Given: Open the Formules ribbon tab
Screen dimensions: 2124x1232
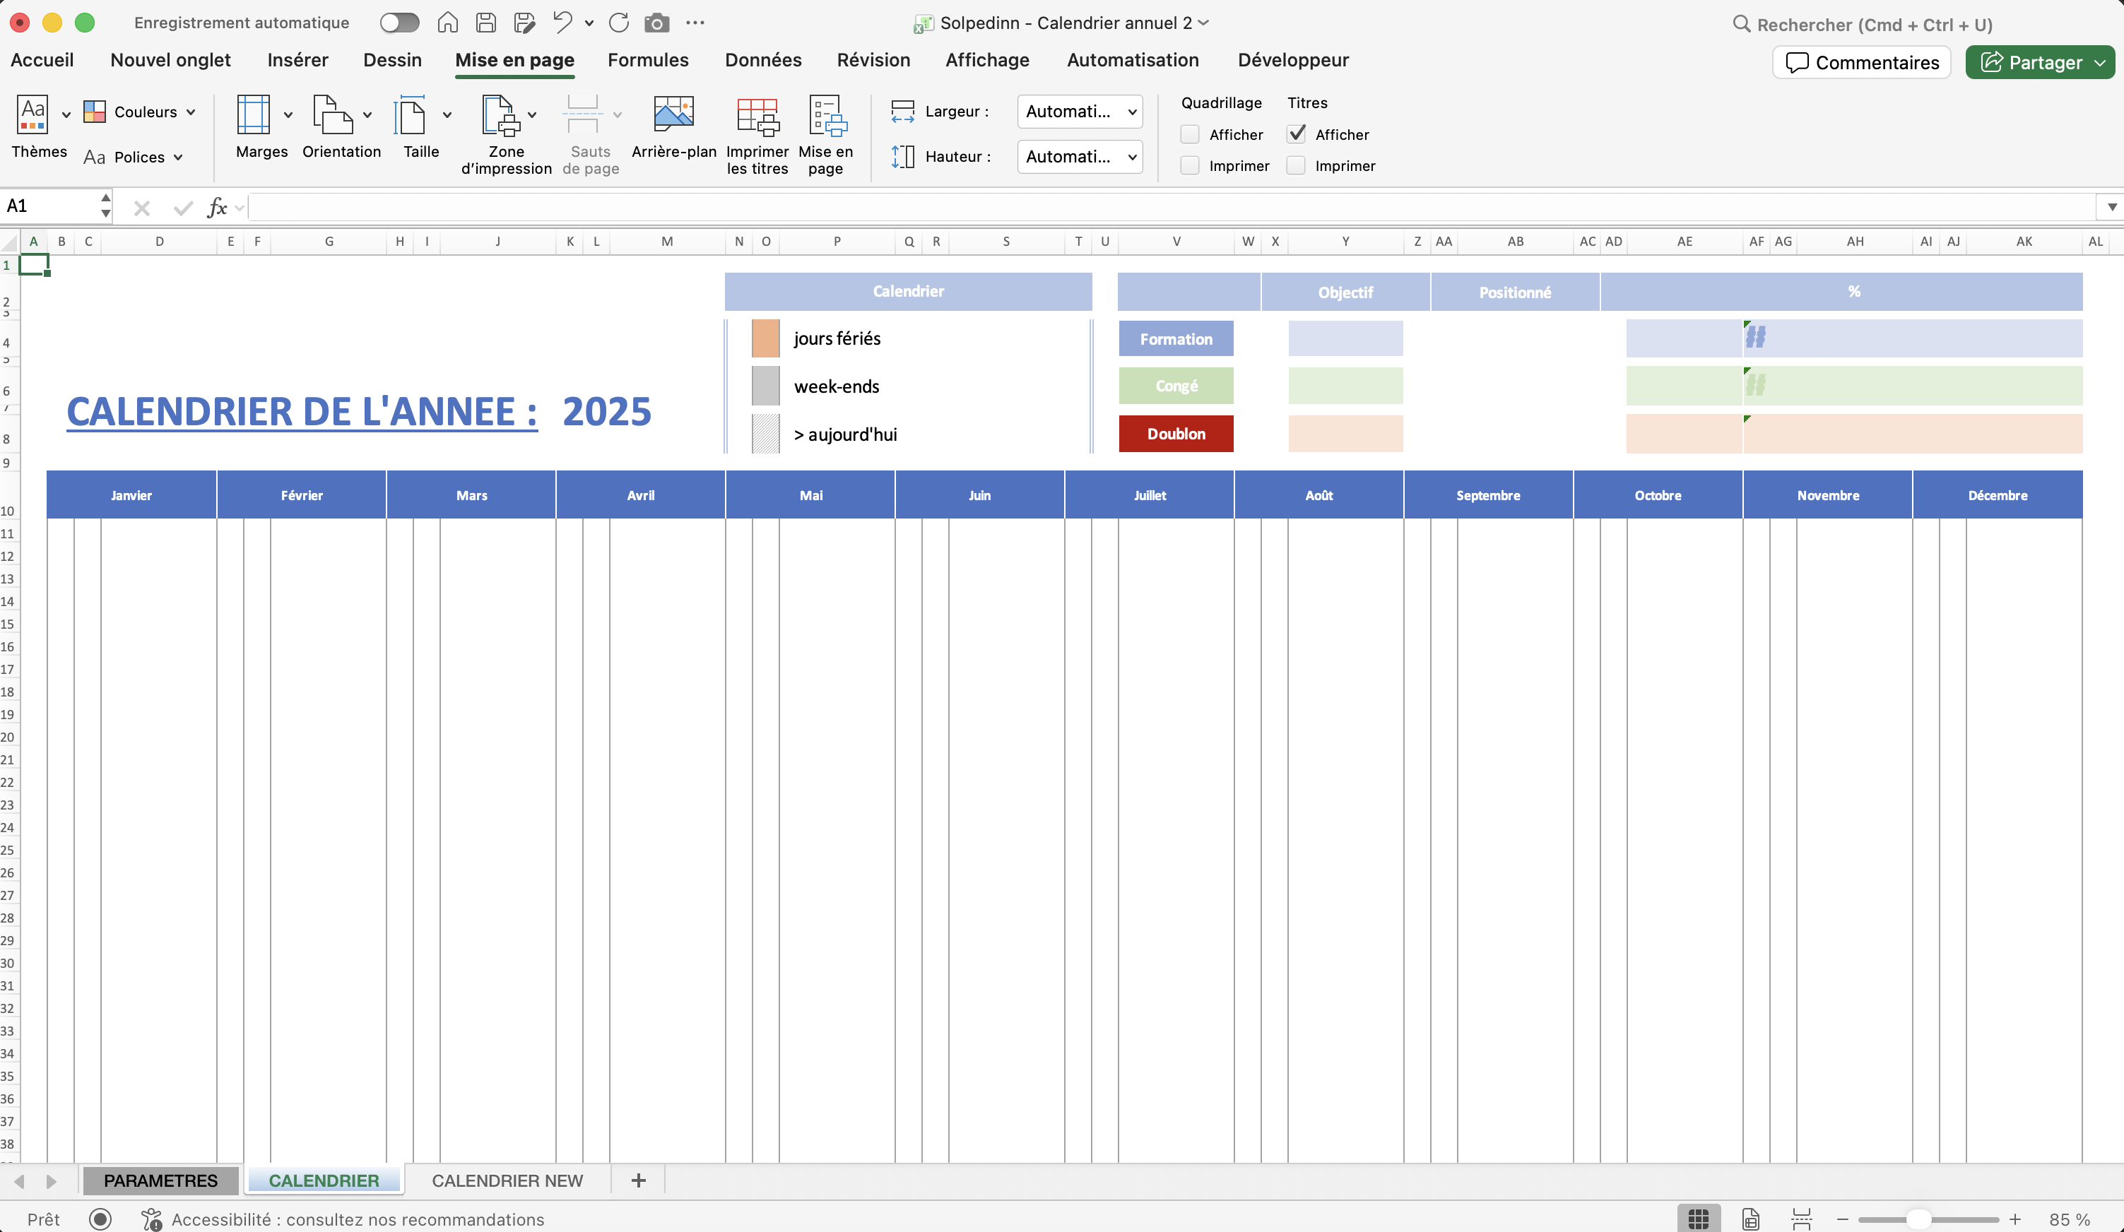Looking at the screenshot, I should tap(647, 60).
